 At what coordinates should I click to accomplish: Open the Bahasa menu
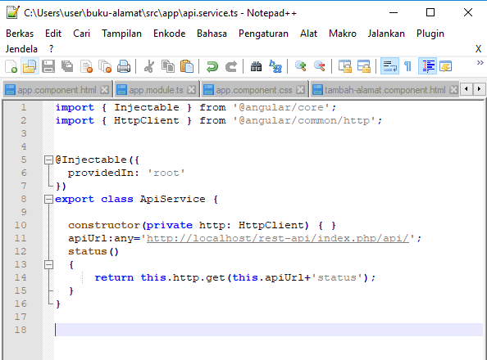tap(212, 34)
